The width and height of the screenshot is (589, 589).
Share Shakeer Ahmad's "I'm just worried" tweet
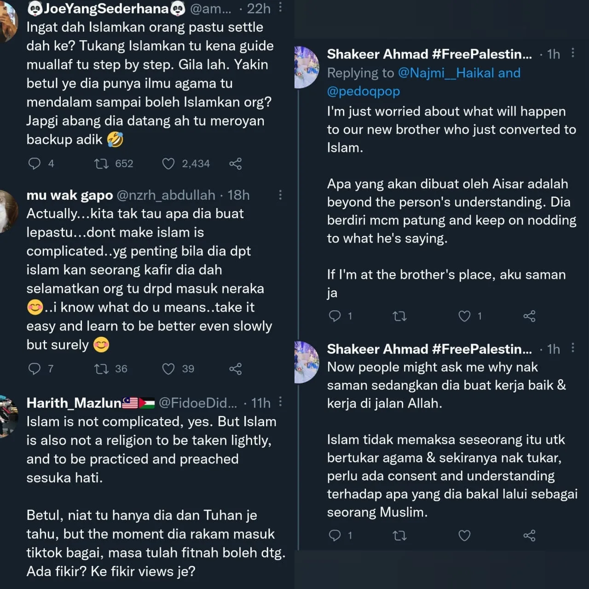coord(529,316)
